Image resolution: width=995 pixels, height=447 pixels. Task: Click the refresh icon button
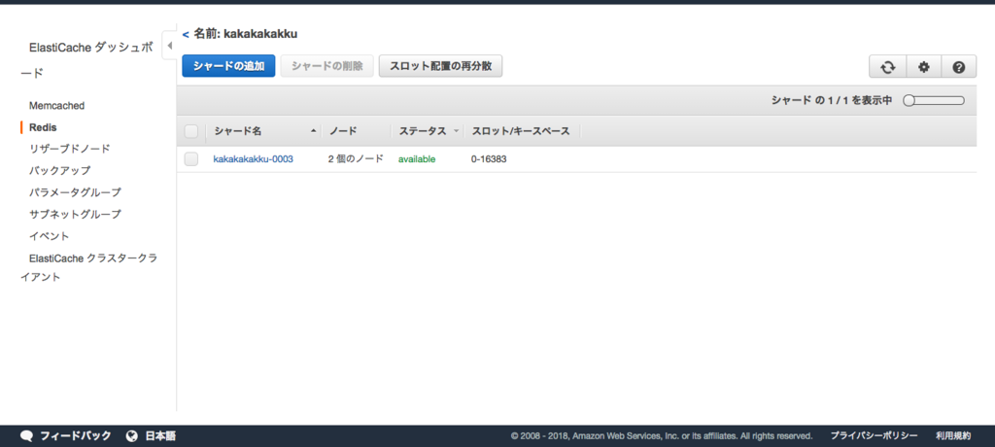click(x=888, y=67)
